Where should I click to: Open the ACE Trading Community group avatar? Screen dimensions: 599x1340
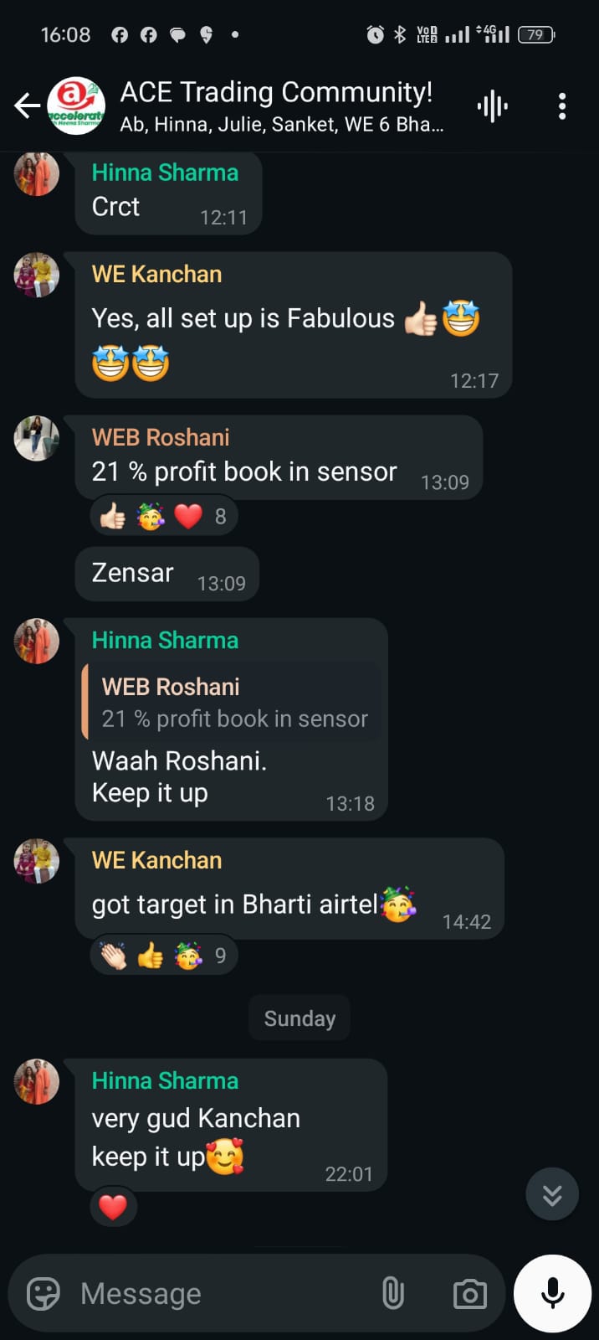tap(76, 106)
